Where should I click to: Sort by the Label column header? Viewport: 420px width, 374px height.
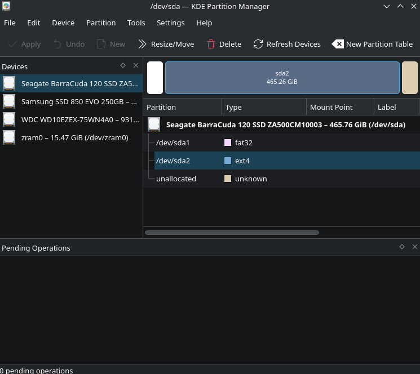click(x=397, y=107)
